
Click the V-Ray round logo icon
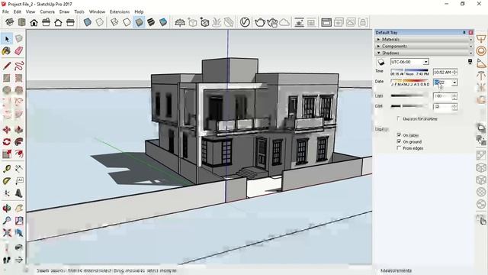245,22
